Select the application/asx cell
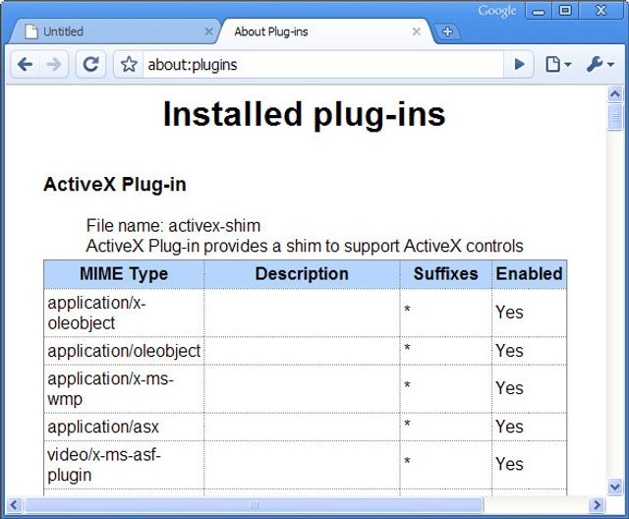The width and height of the screenshot is (629, 519). click(124, 427)
